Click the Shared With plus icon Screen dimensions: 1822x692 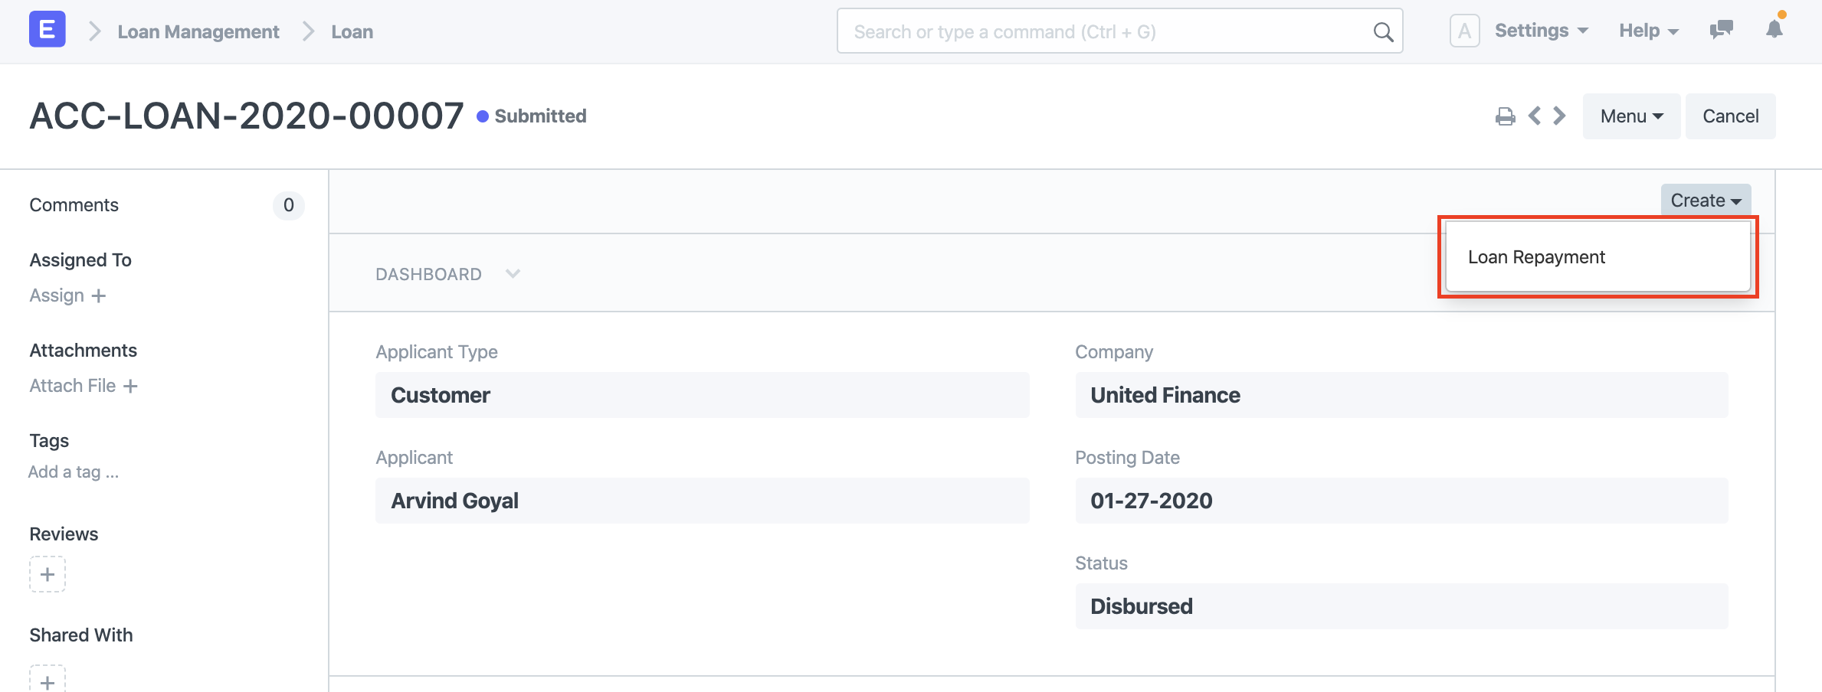point(48,680)
